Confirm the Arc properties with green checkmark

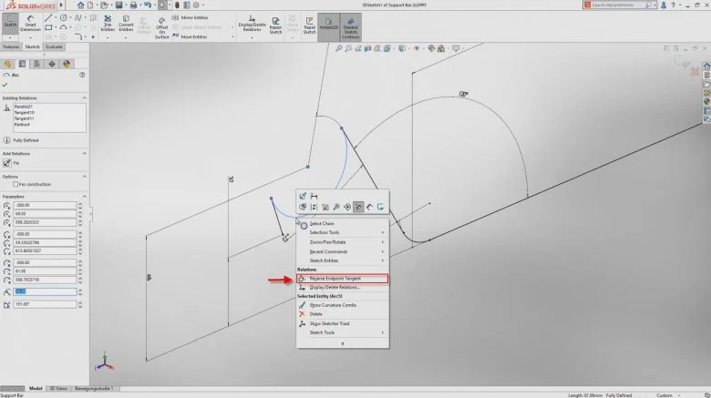click(5, 85)
